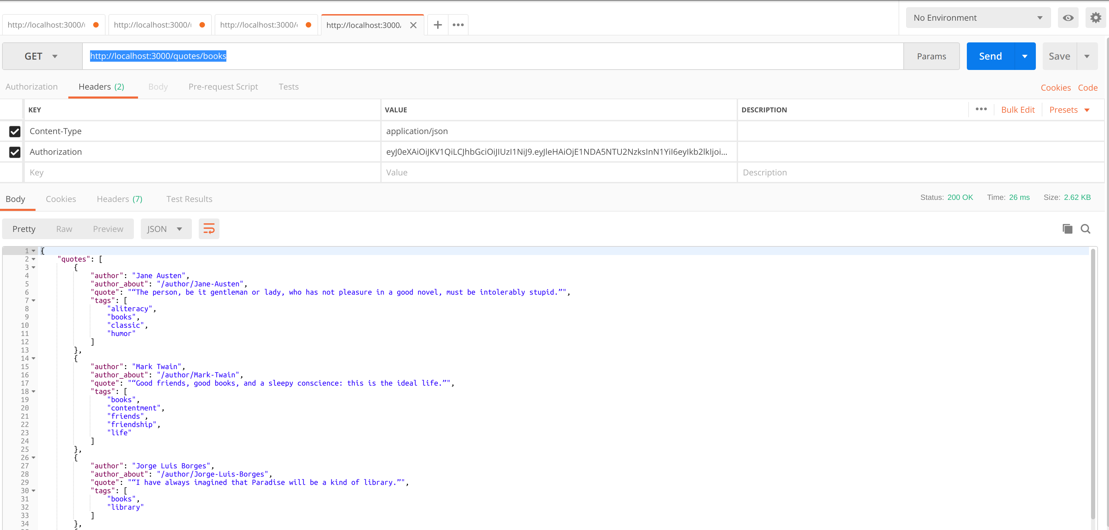The height and width of the screenshot is (530, 1109).
Task: Switch to the Tests request tab
Action: pyautogui.click(x=288, y=87)
